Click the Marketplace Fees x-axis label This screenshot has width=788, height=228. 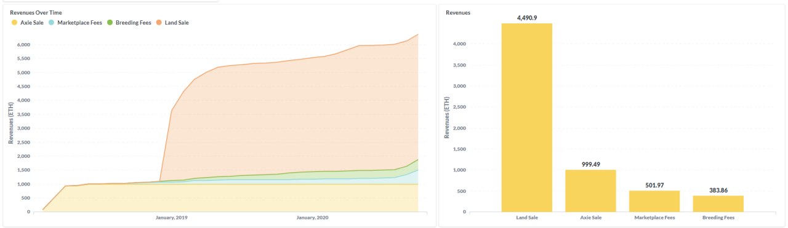point(654,218)
